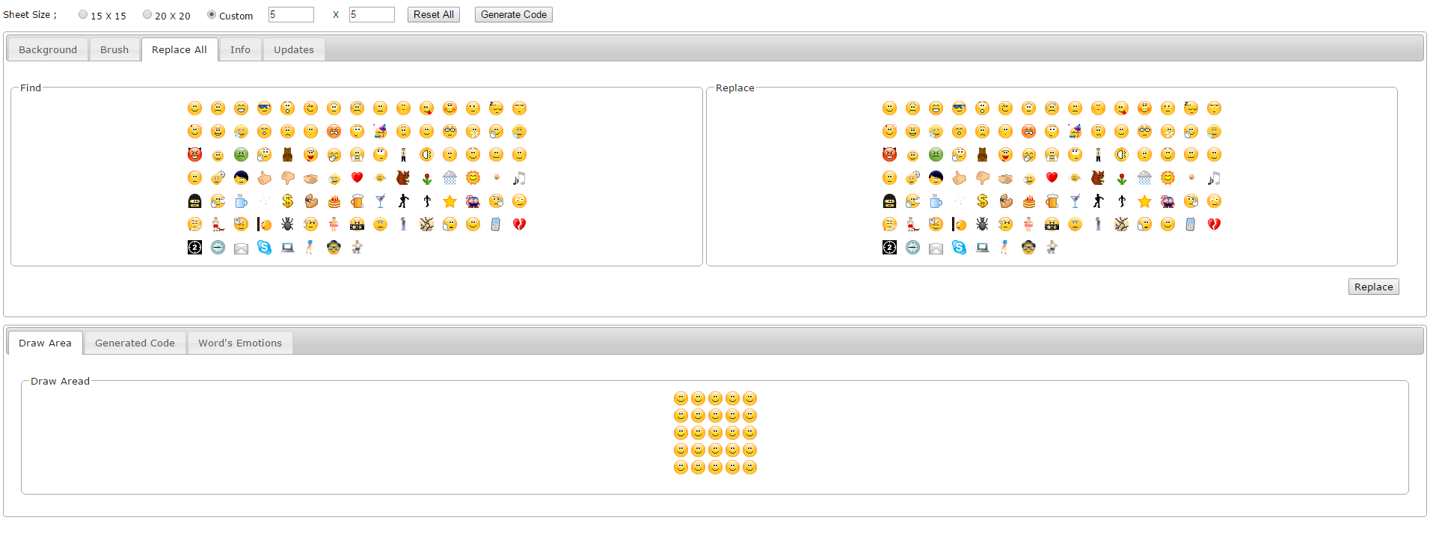Pick the sunglasses cool smiley in Find panel
Viewport: 1430px width, 535px height.
pos(264,108)
